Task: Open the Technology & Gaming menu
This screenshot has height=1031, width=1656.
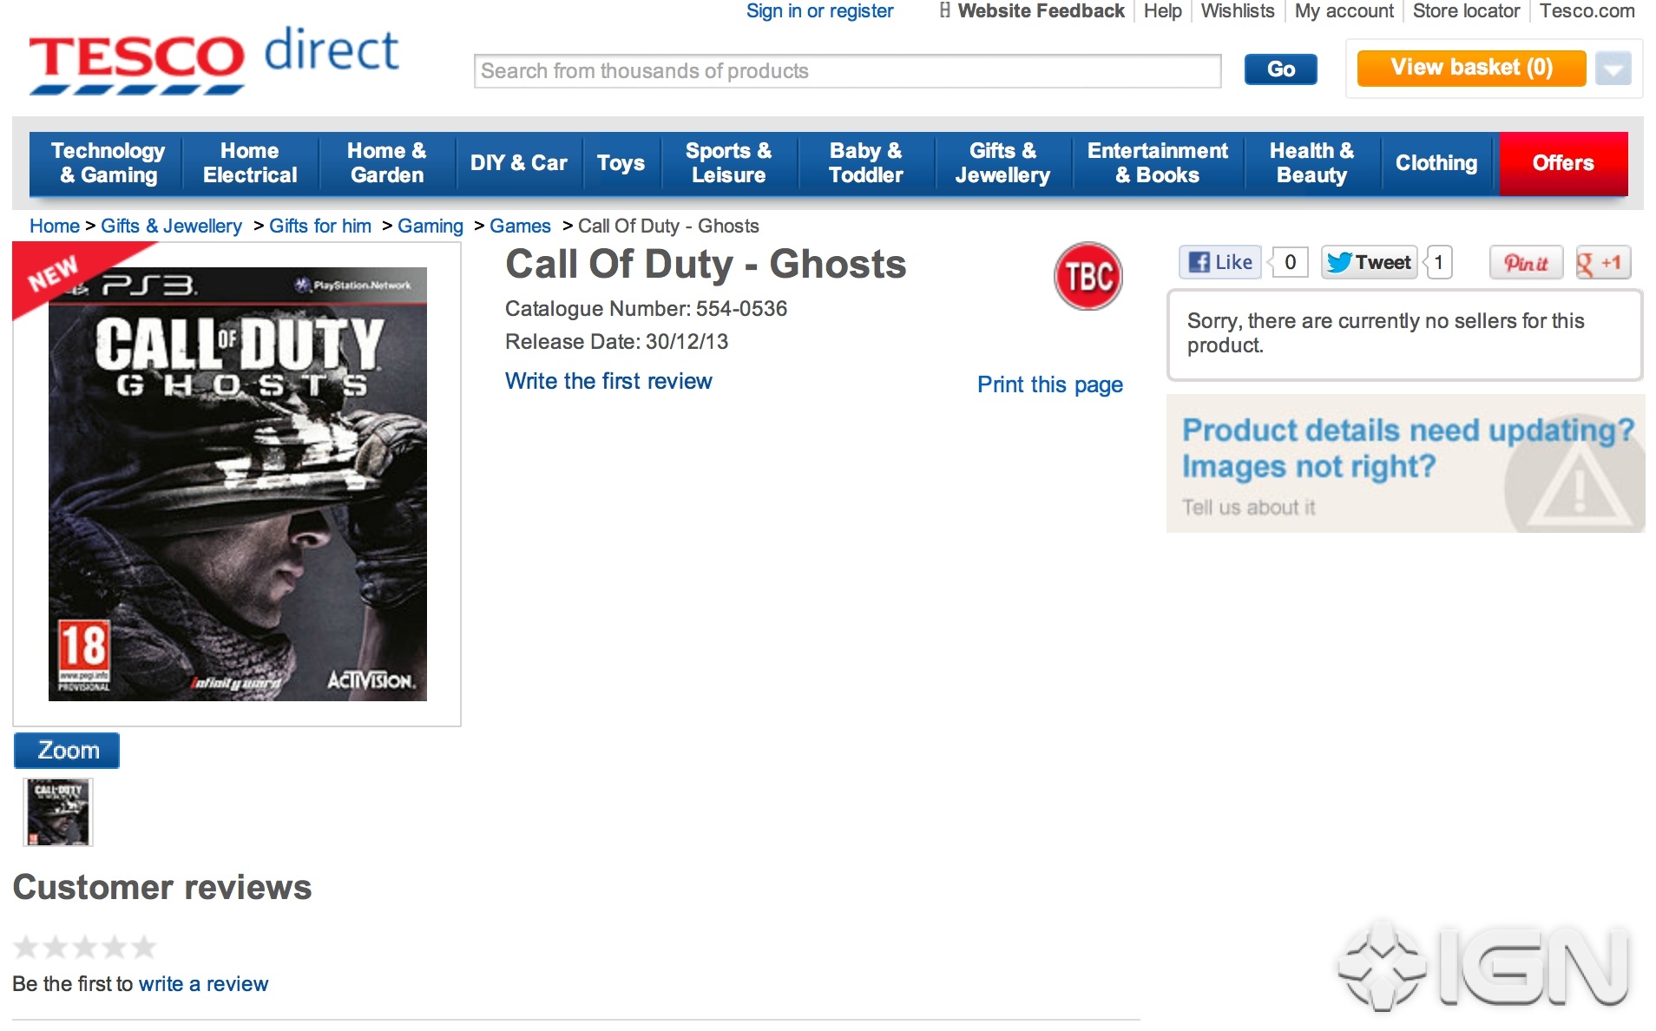Action: coord(107,163)
